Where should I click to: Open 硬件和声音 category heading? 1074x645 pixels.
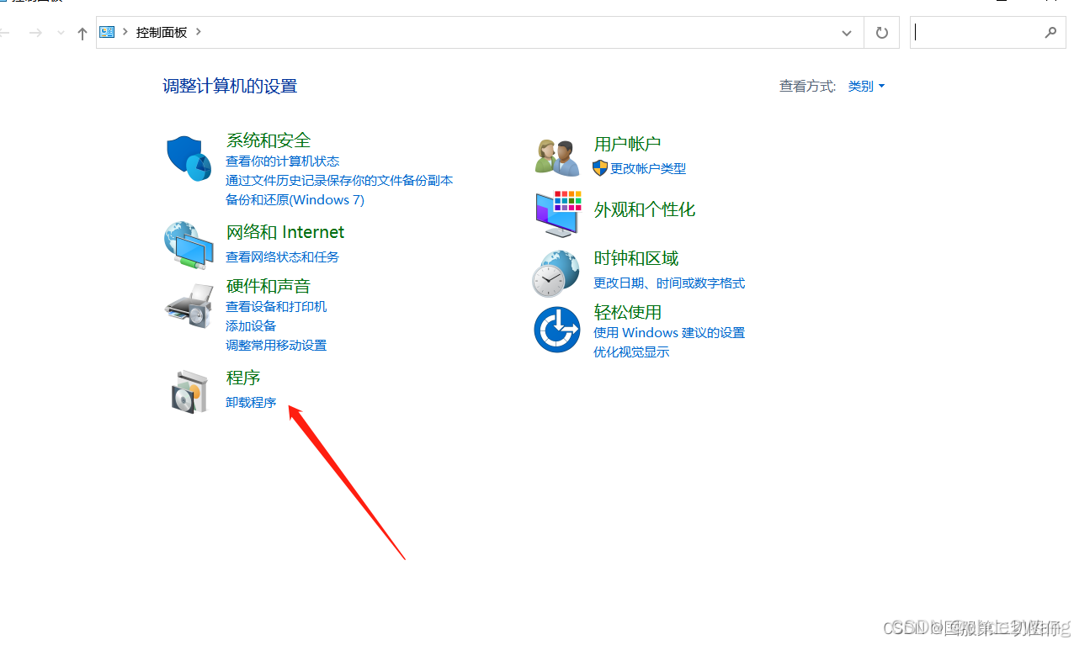coord(268,286)
